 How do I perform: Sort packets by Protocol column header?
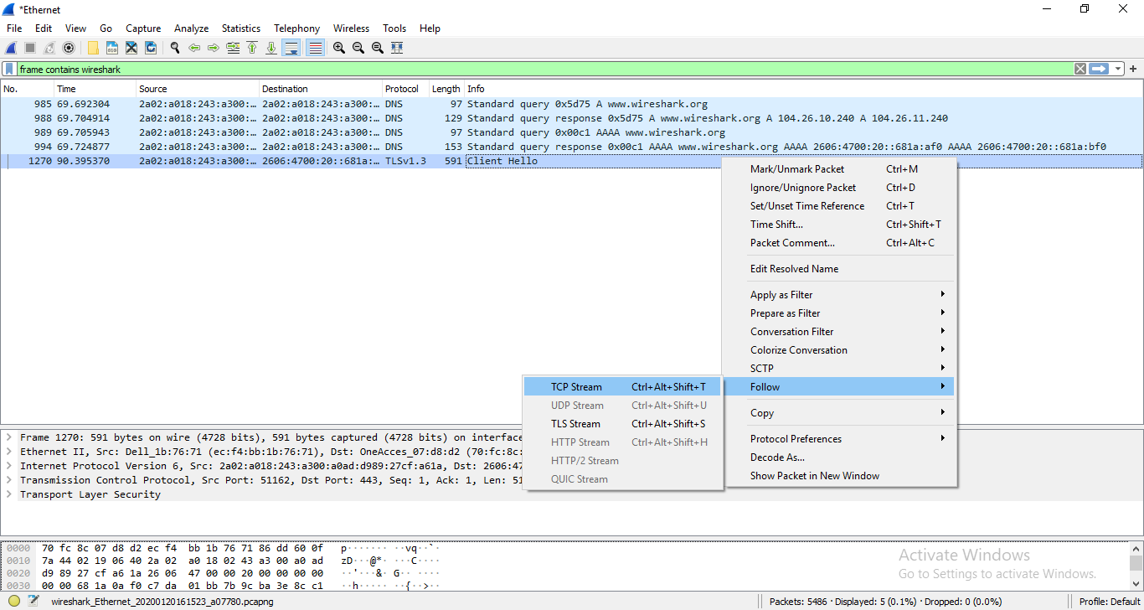[405, 89]
